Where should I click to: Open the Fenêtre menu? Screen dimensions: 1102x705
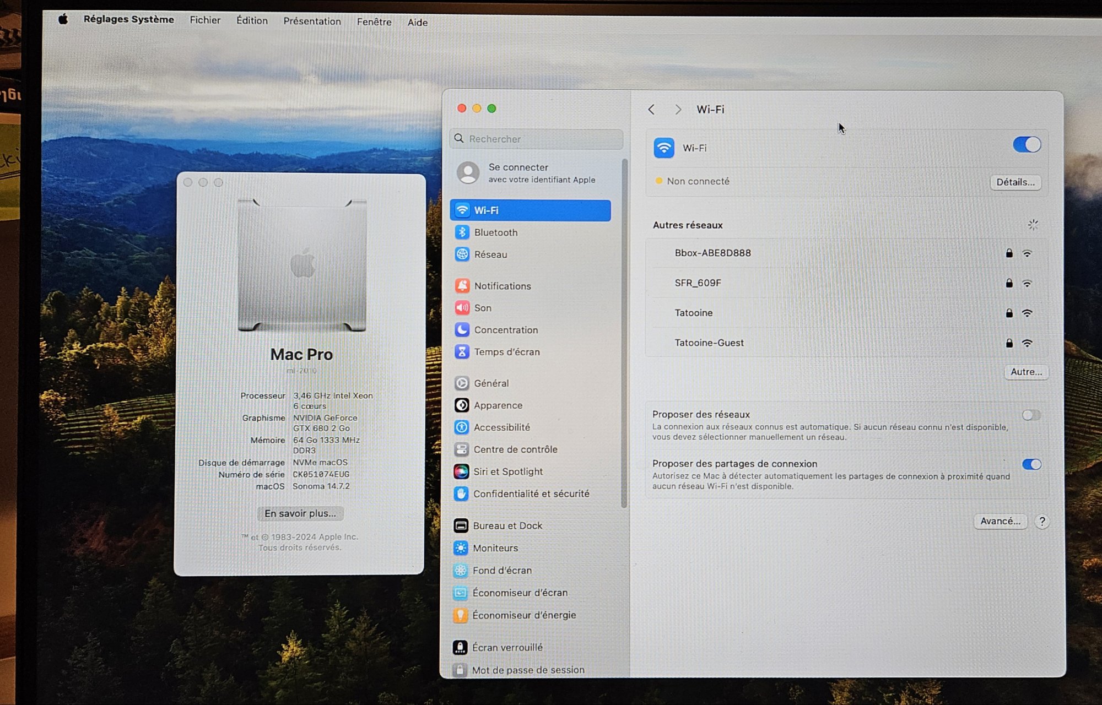coord(374,22)
